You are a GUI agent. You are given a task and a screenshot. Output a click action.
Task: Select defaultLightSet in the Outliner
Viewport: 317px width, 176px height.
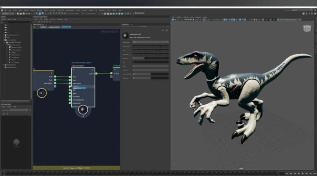[x=11, y=65]
